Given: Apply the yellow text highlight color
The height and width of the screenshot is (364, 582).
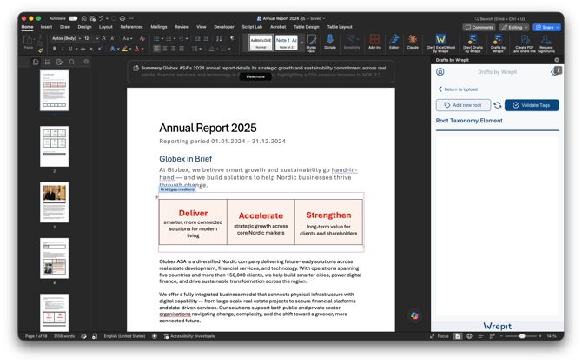Looking at the screenshot, I should (x=125, y=49).
